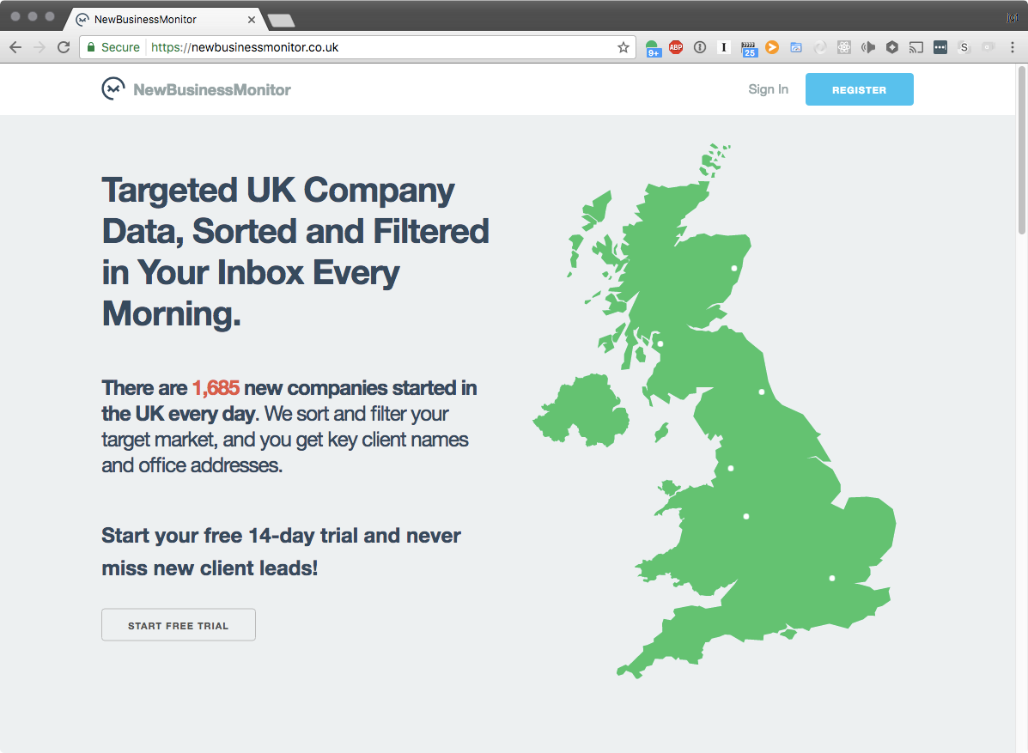Click the blue REGISTER button

(x=859, y=89)
